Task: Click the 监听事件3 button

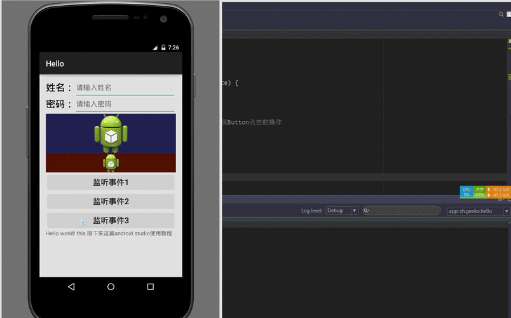Action: pos(111,221)
